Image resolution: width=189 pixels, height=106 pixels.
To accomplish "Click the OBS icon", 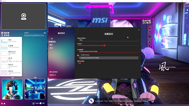I will point(40,103).
